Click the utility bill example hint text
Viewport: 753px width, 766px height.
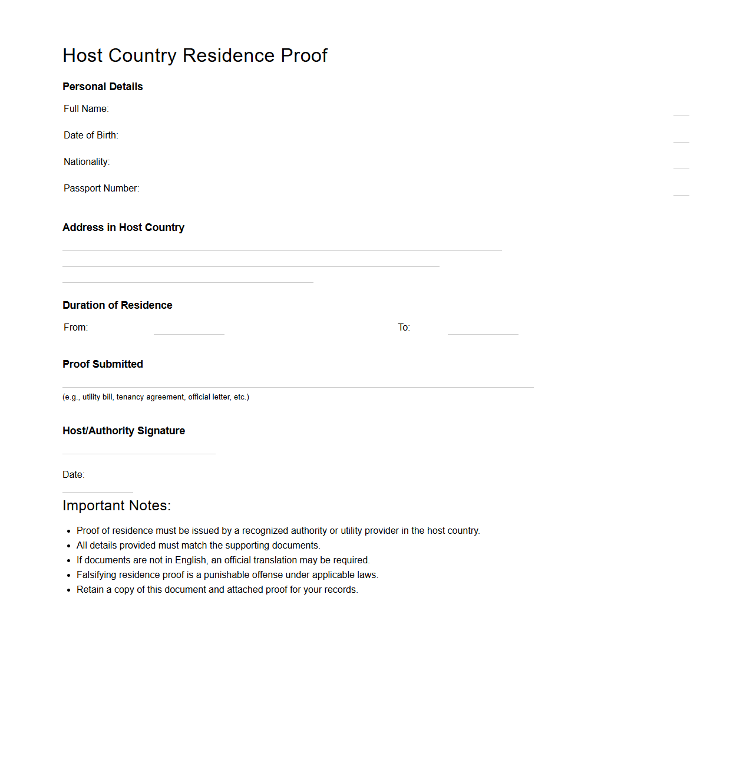pyautogui.click(x=156, y=397)
